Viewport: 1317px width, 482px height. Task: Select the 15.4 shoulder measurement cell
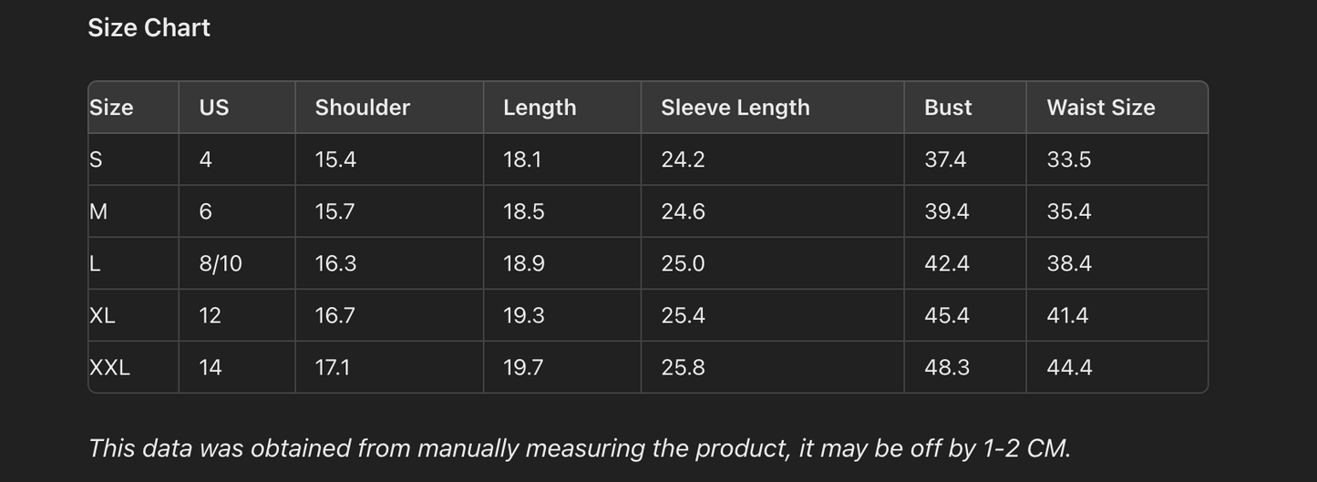coord(335,159)
